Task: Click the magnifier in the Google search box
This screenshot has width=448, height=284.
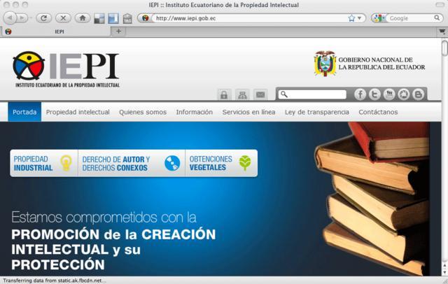Action: coord(437,18)
